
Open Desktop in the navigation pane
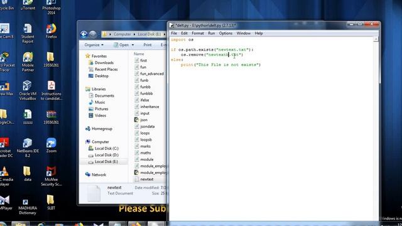click(x=99, y=76)
